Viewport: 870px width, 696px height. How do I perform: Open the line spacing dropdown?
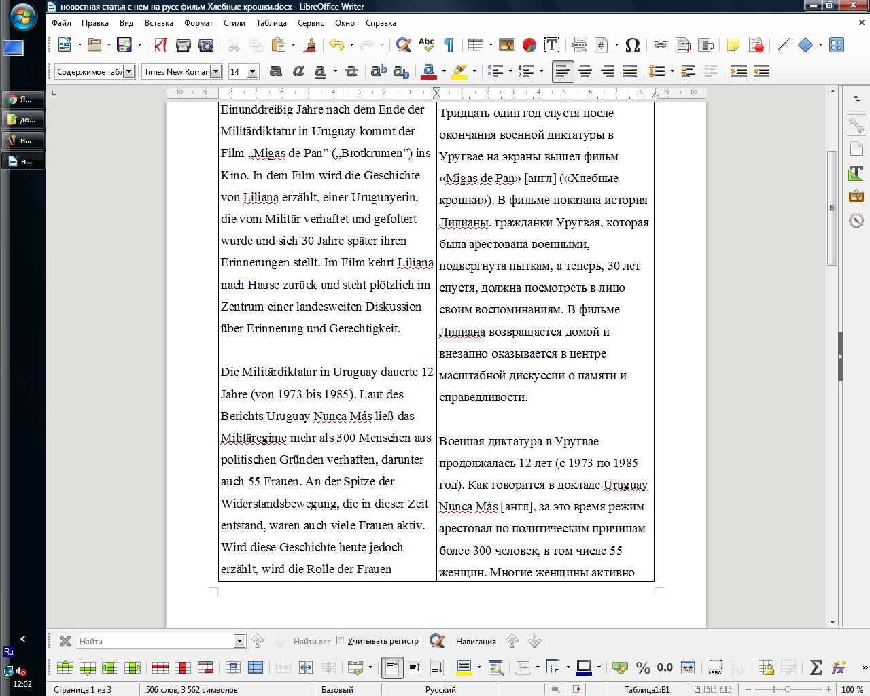click(x=672, y=71)
